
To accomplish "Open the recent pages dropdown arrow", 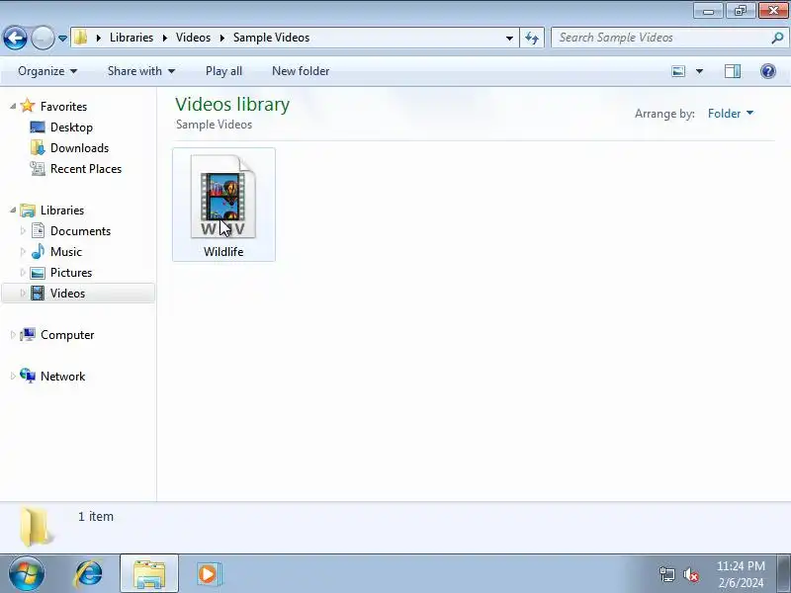I will coord(62,39).
